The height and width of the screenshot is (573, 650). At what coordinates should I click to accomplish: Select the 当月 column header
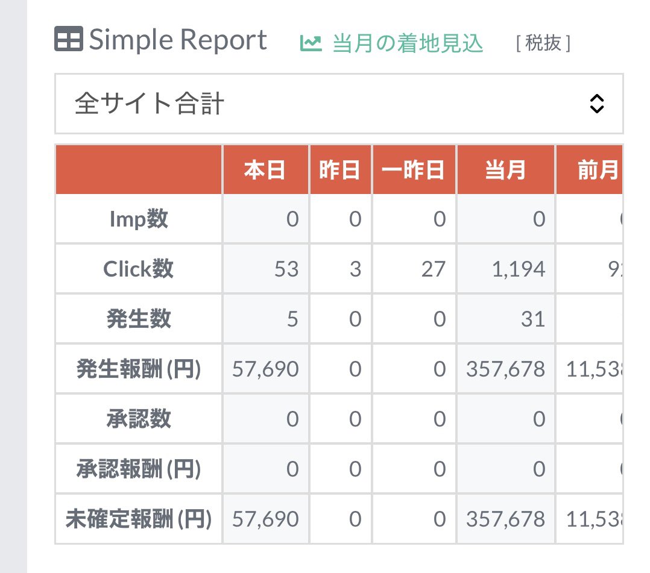(505, 170)
